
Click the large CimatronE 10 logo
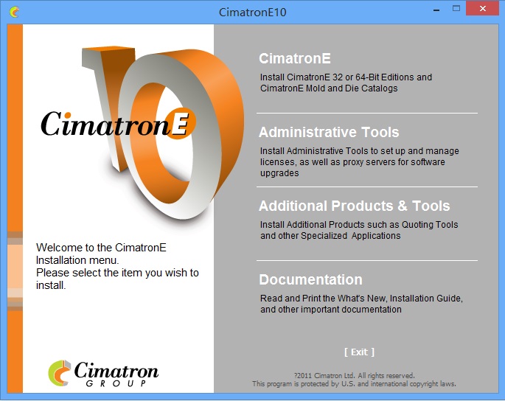[x=142, y=132]
